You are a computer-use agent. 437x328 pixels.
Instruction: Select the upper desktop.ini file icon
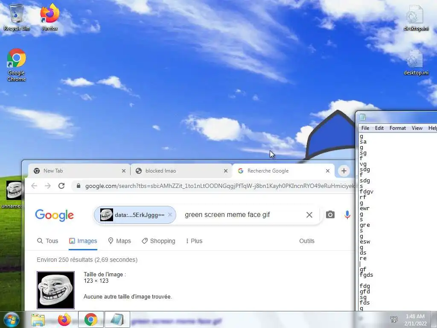tap(416, 17)
